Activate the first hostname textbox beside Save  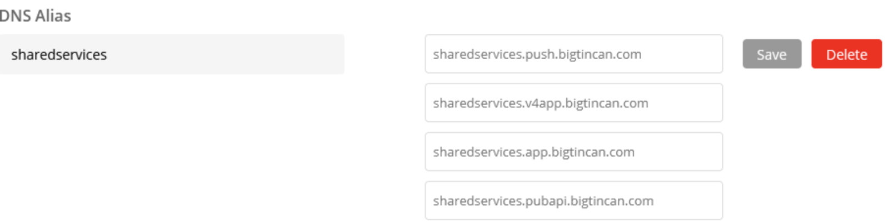[x=574, y=54]
